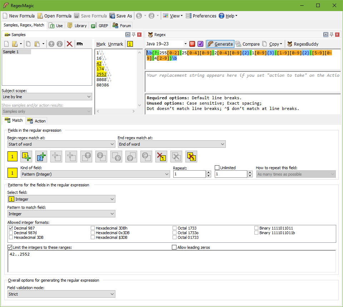Open the Subject scope Line by line dropdown
This screenshot has width=343, height=307.
tap(46, 97)
